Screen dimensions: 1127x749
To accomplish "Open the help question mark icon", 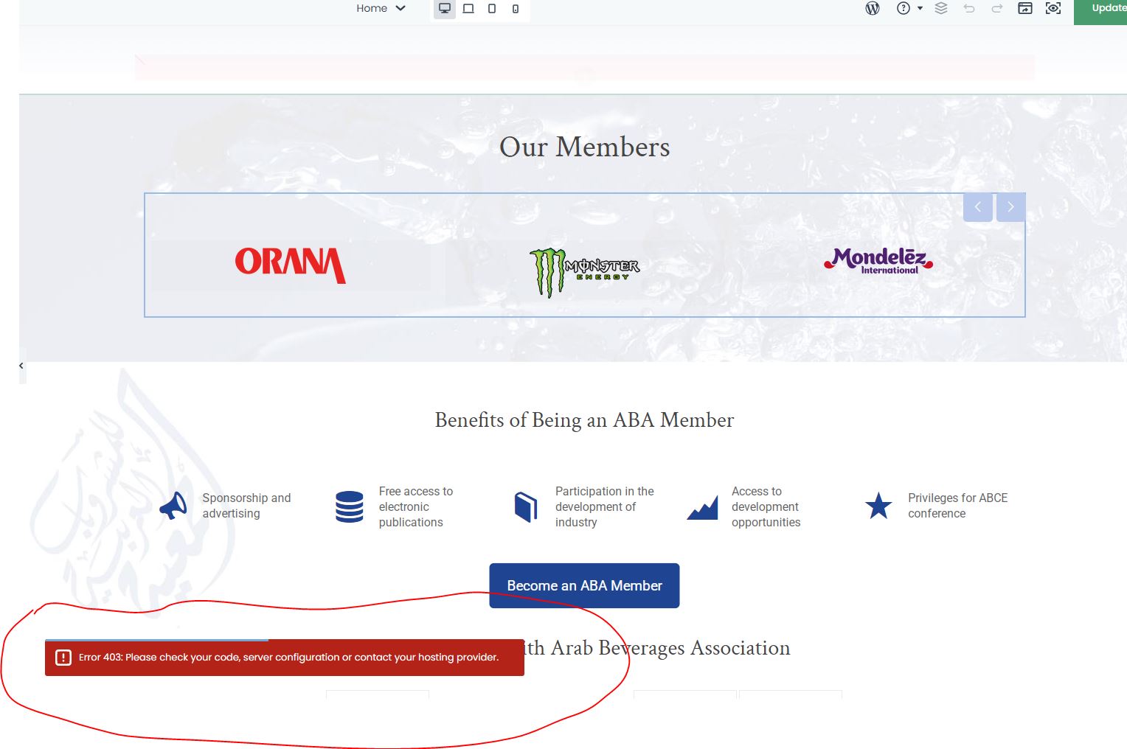I will tap(904, 8).
